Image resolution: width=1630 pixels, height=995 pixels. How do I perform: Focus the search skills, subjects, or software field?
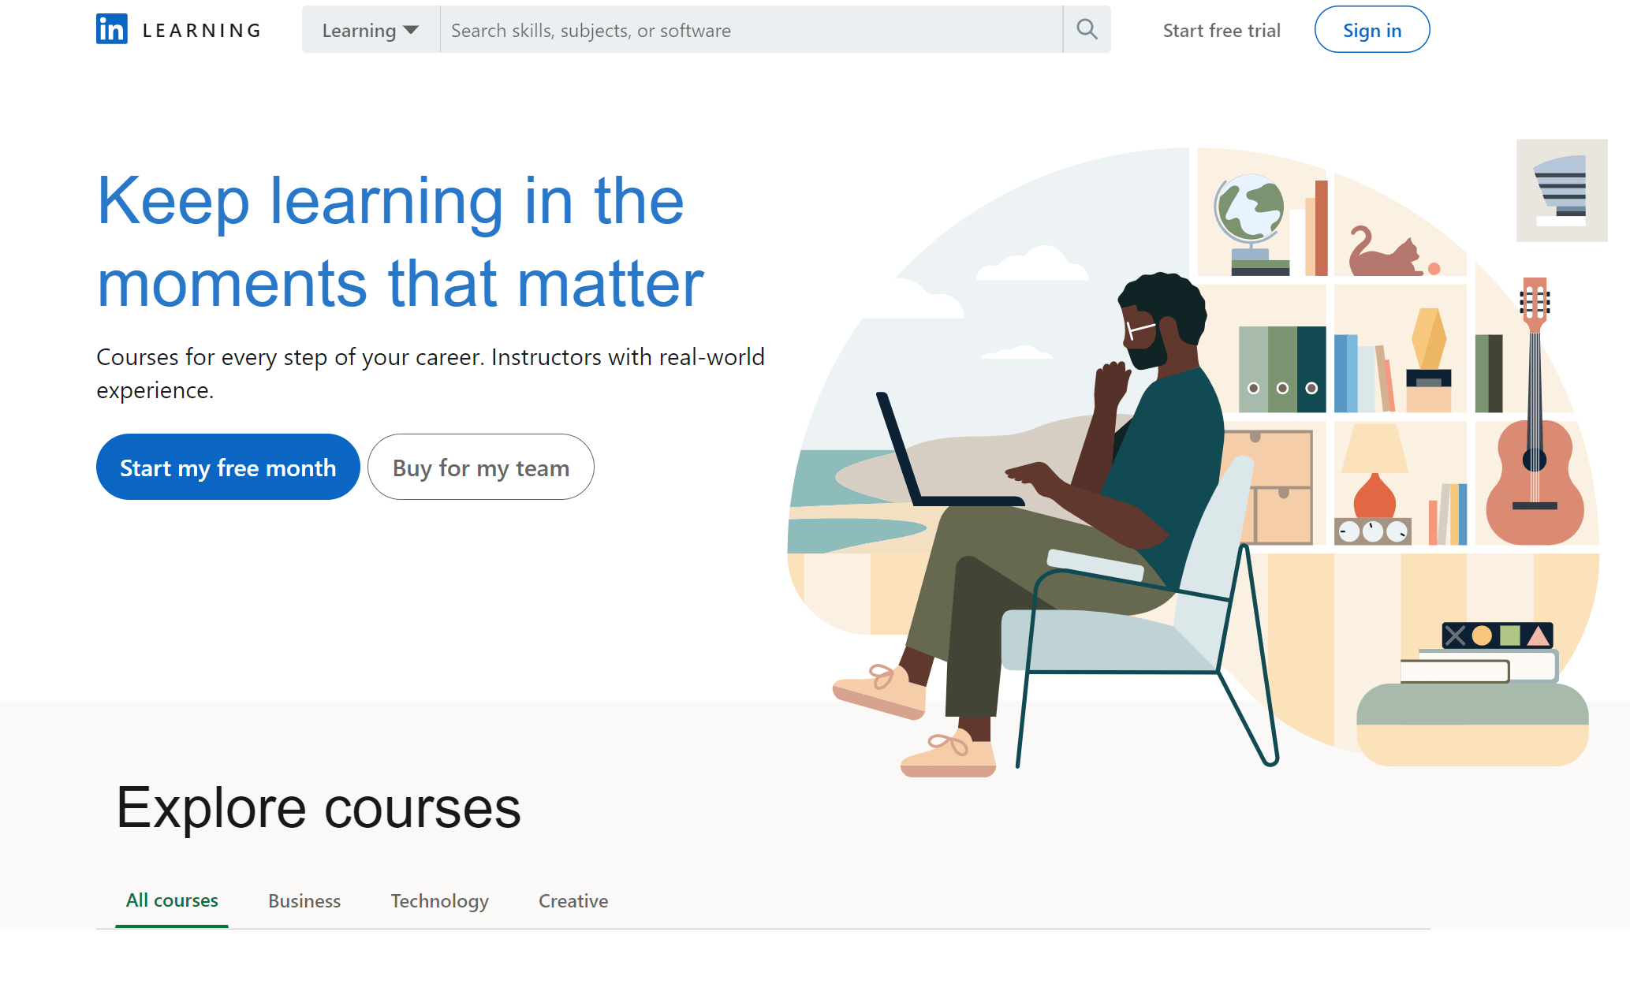point(752,30)
